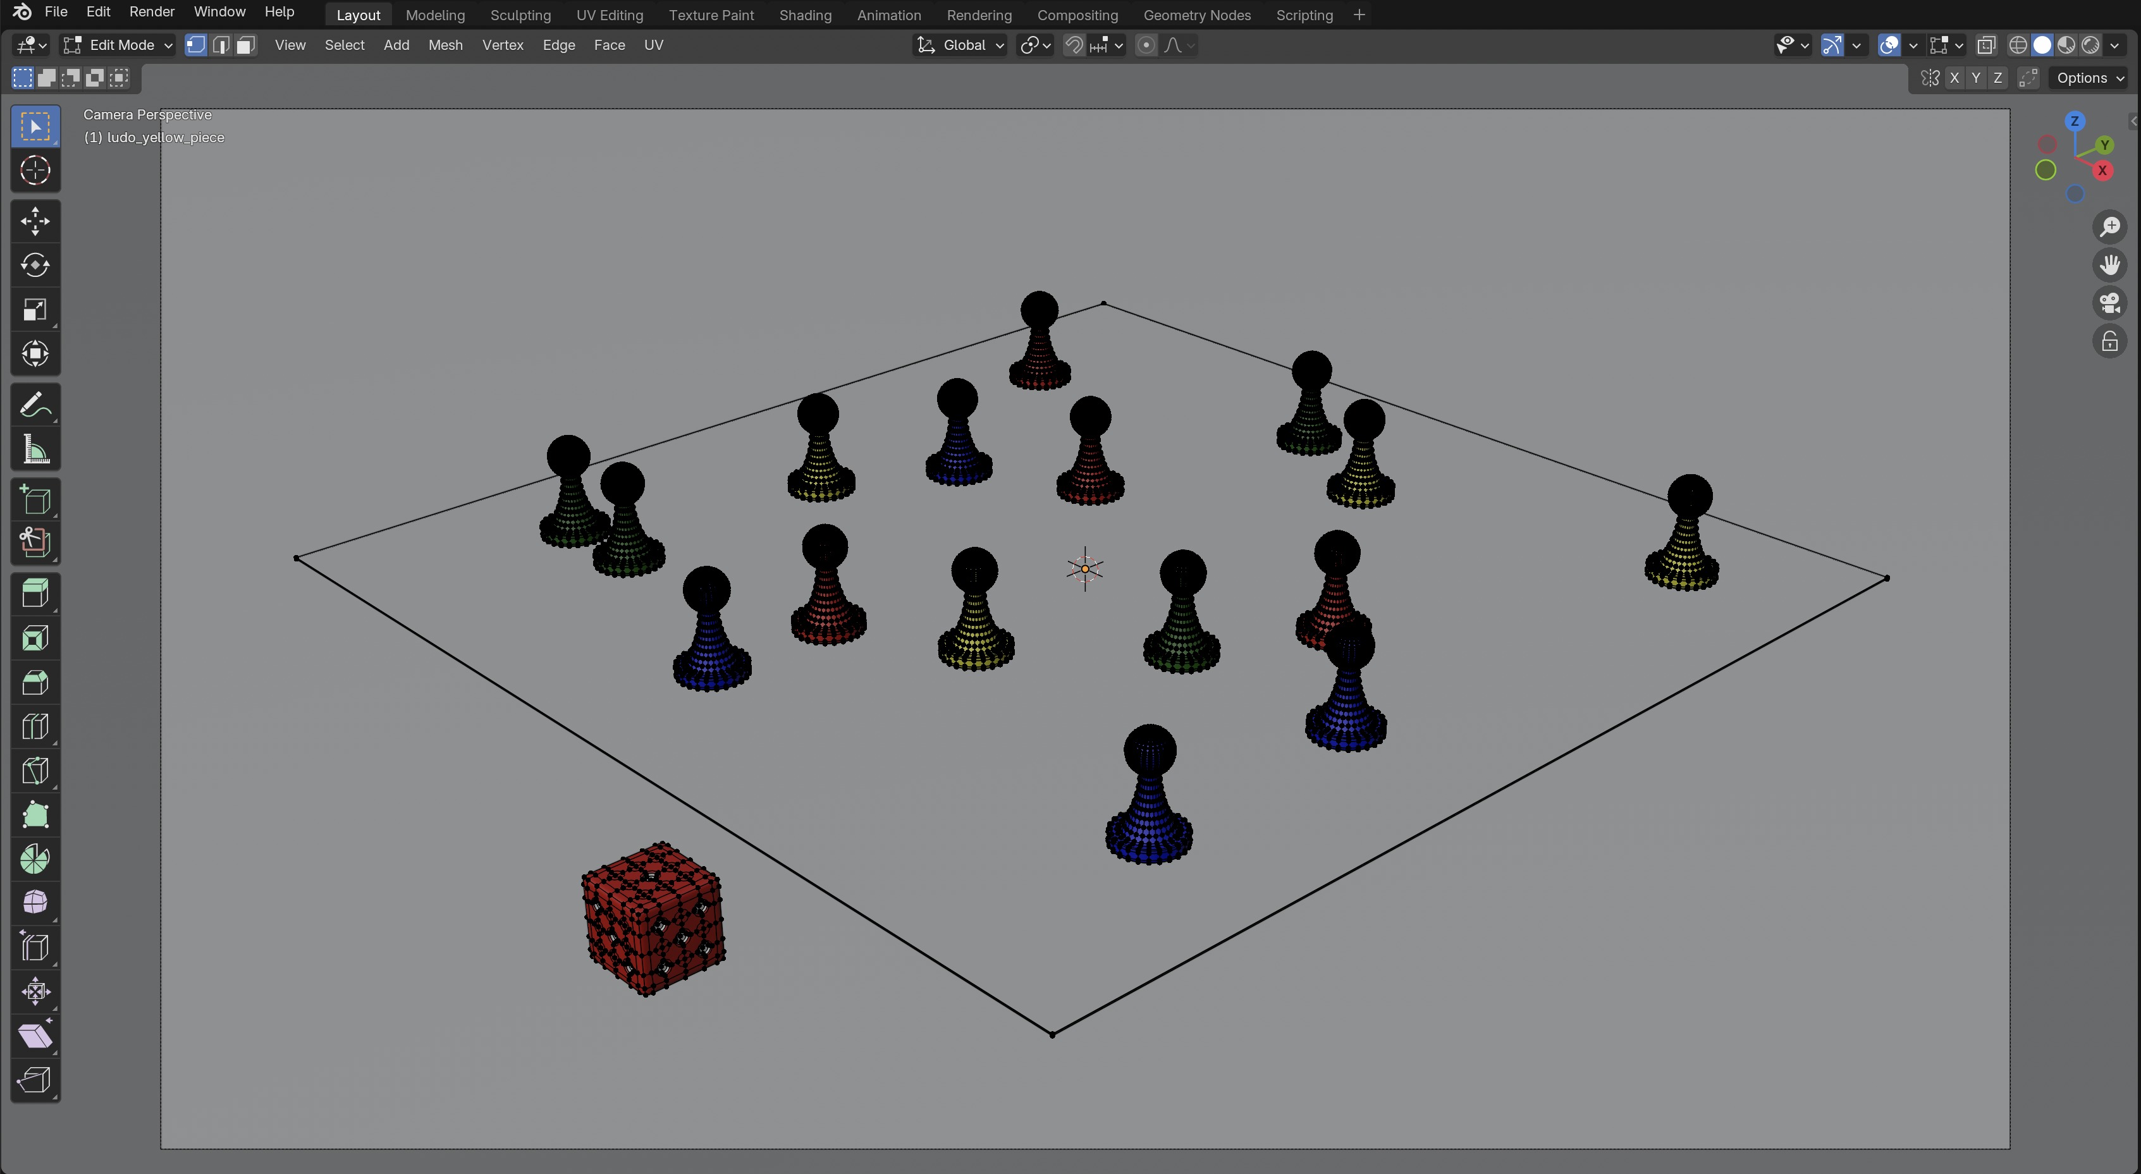
Task: Activate the 3D Cursor tool
Action: click(x=35, y=170)
